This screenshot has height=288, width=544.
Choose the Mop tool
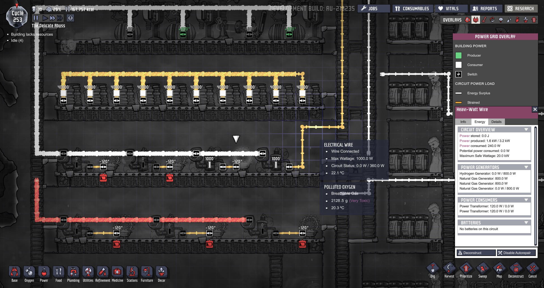[499, 269]
